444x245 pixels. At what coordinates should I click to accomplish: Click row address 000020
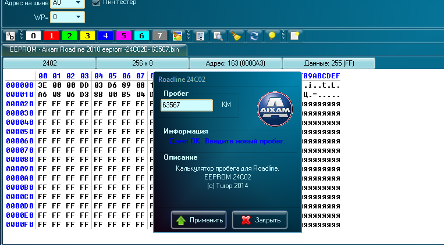click(20, 104)
